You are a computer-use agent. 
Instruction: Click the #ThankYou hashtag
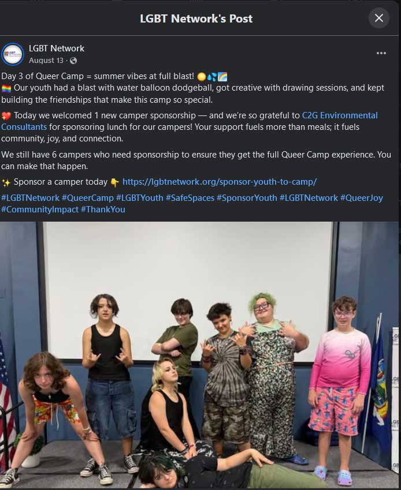103,210
